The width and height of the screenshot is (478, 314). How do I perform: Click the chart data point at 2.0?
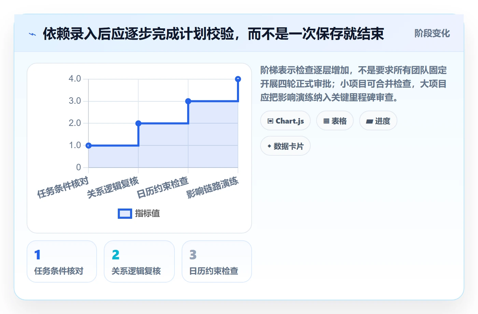coord(138,123)
